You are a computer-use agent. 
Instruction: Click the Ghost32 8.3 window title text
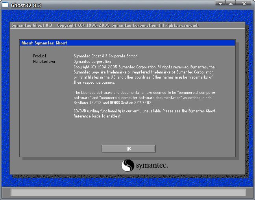click(x=27, y=6)
